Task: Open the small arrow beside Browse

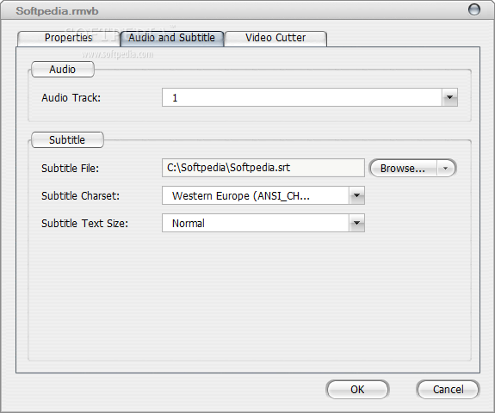Action: (x=445, y=168)
